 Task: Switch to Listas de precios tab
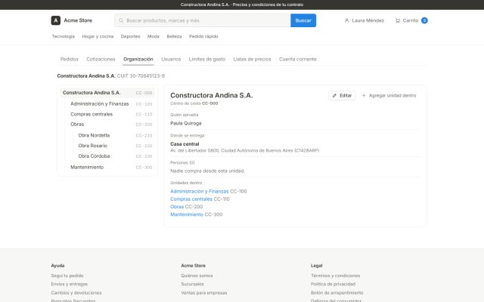pyautogui.click(x=252, y=59)
